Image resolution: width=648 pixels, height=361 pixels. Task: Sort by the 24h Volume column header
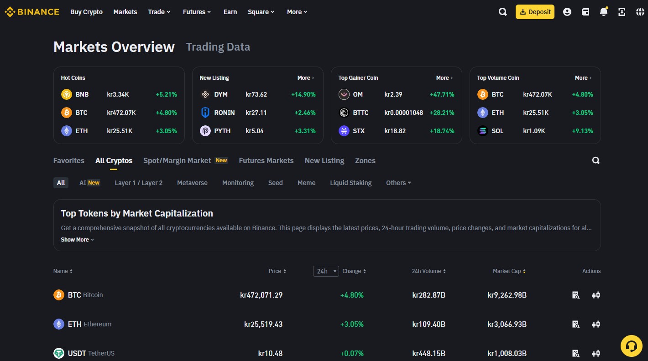pos(429,271)
